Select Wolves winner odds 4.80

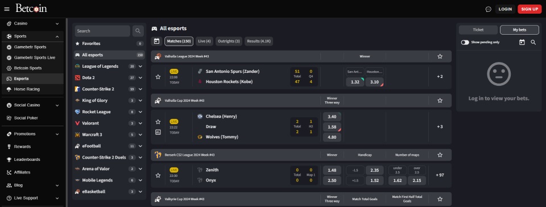(332, 137)
